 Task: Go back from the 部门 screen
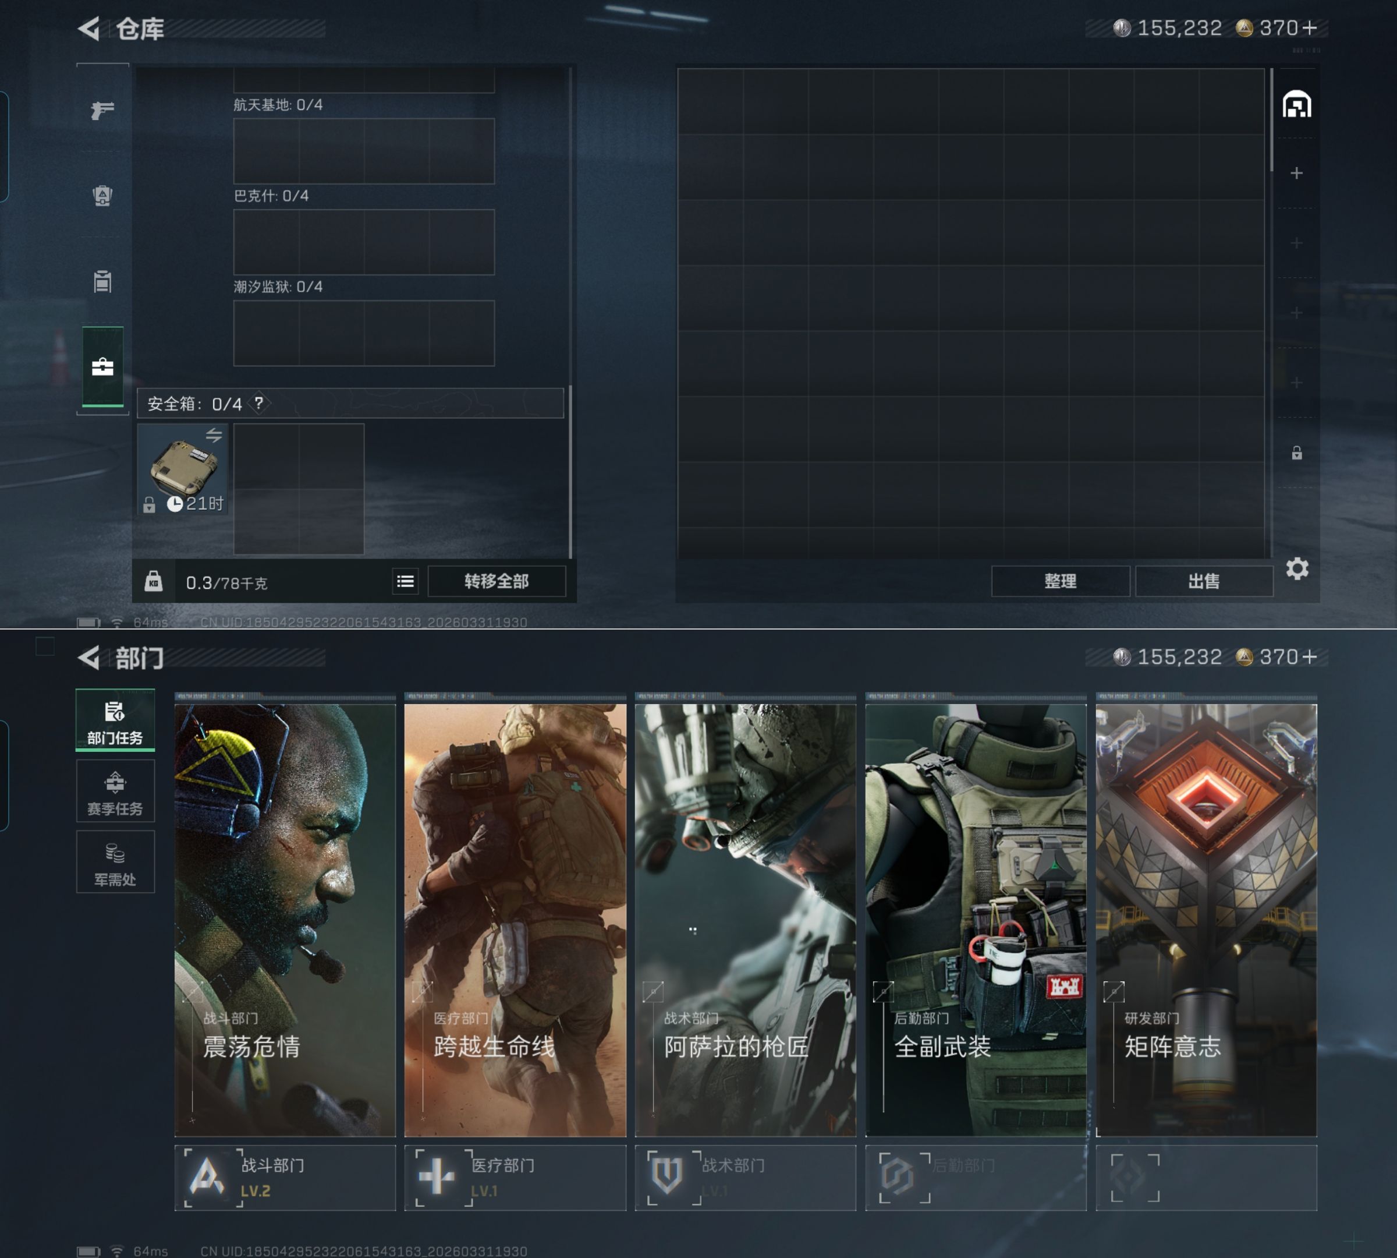point(90,658)
